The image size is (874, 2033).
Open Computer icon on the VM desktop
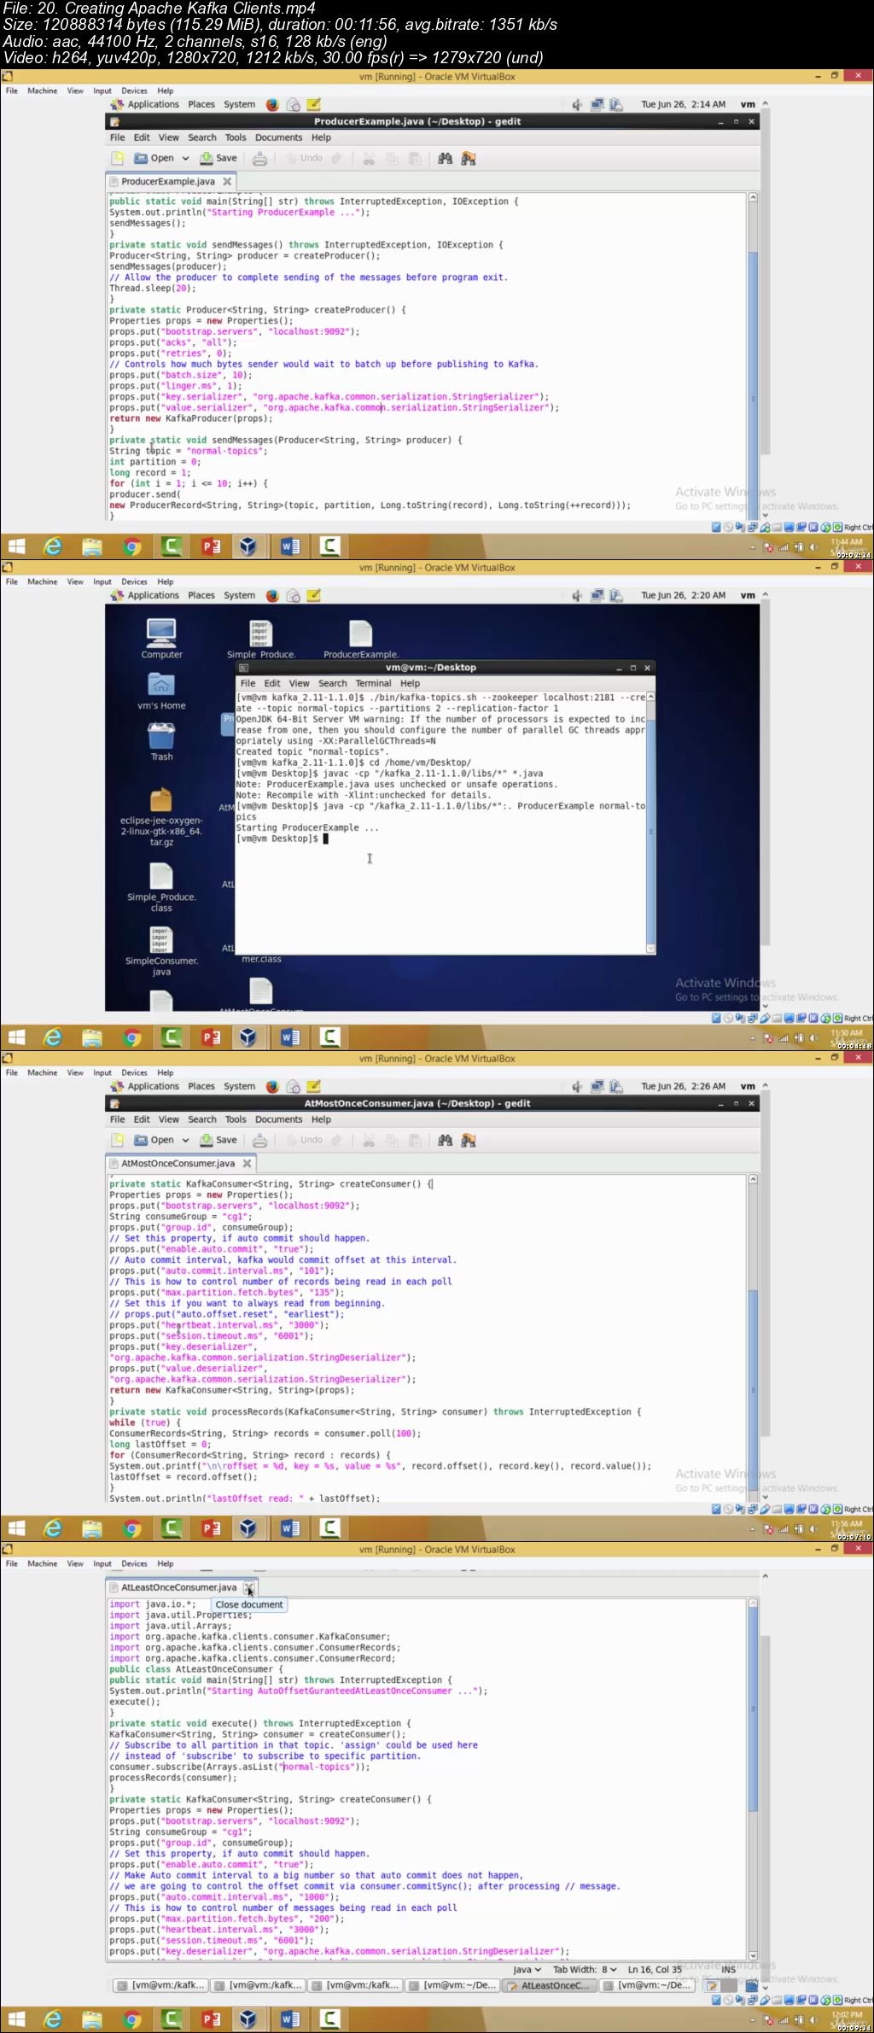click(x=161, y=639)
